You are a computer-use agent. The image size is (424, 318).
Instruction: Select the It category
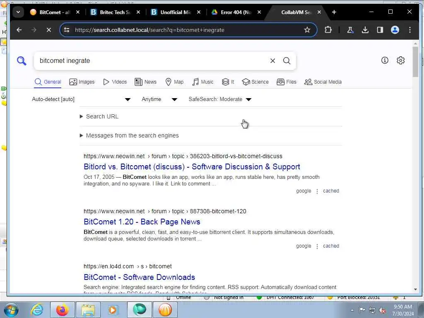pyautogui.click(x=228, y=82)
